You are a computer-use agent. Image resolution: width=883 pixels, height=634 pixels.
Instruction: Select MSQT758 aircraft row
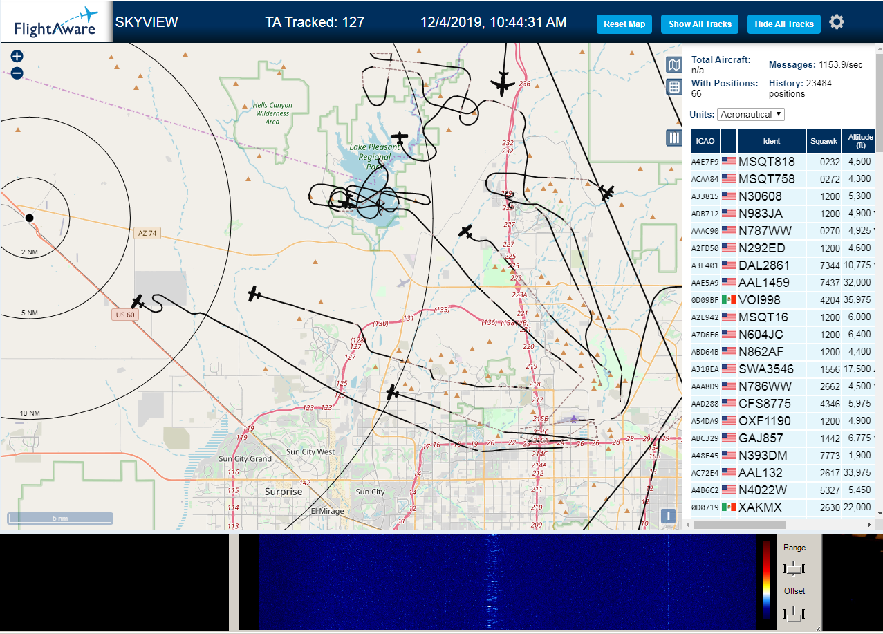click(x=783, y=178)
